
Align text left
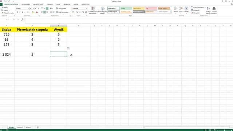[x=42, y=12]
